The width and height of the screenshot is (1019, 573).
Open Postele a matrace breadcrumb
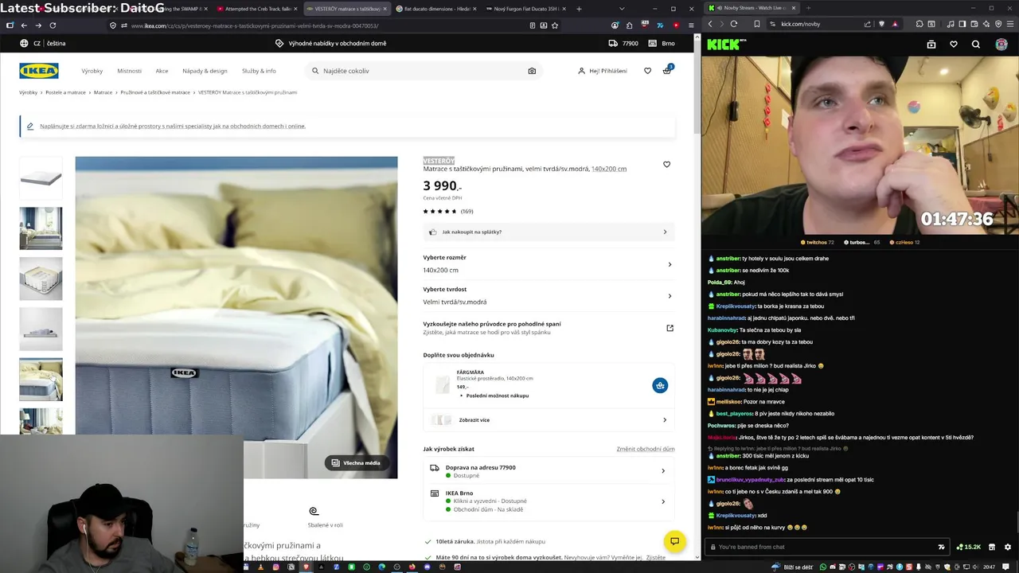pos(65,92)
